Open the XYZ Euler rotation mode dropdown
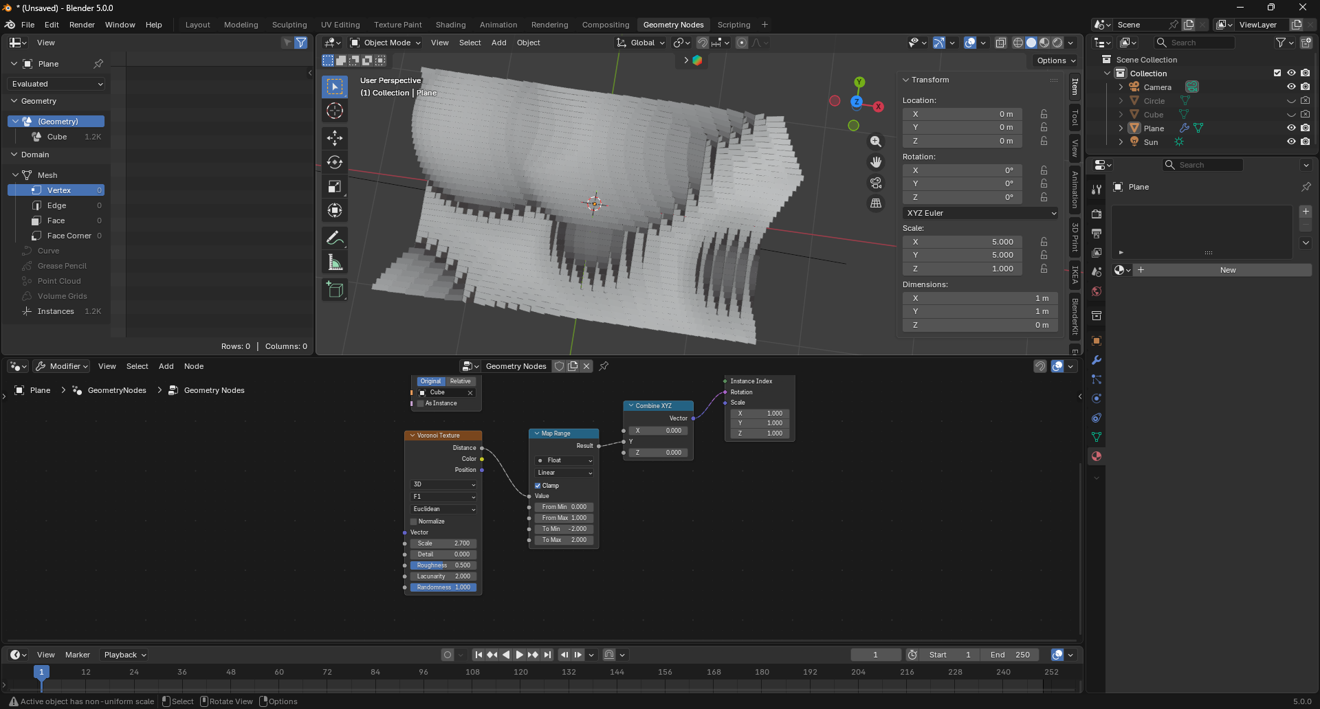 pos(980,213)
